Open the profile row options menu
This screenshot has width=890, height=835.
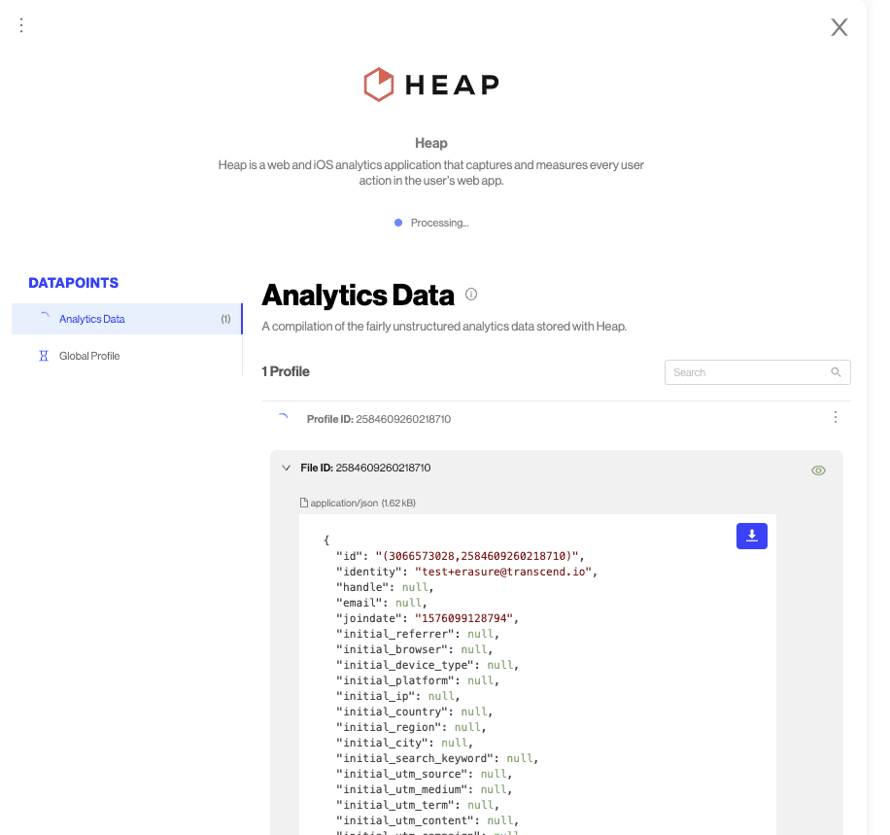point(836,417)
